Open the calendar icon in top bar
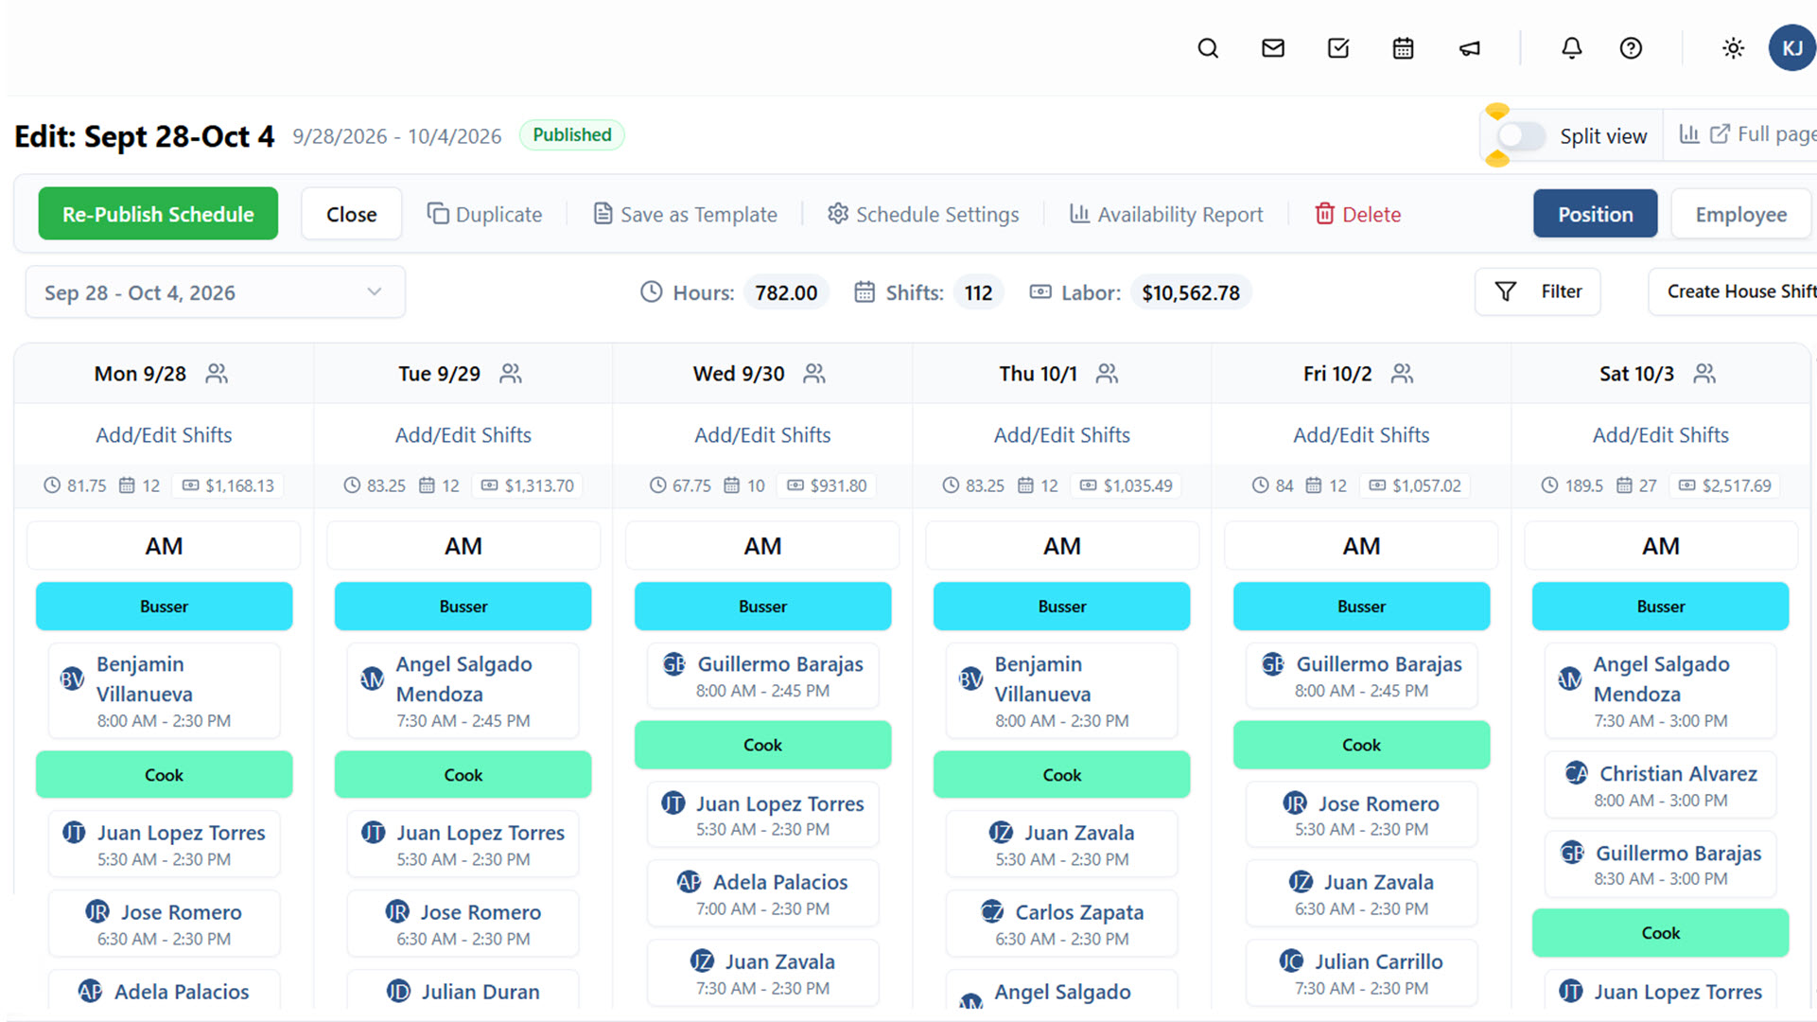Screen dimensions: 1817x1022 coord(1404,48)
